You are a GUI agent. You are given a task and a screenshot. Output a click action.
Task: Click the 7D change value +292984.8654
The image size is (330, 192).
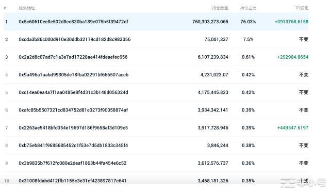293,57
